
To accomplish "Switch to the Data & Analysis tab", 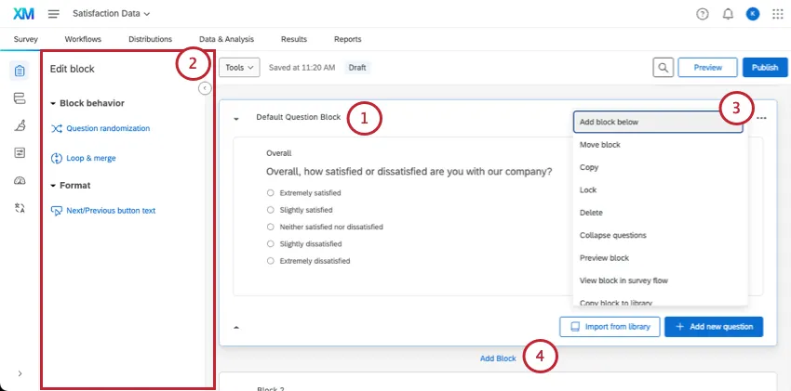I will pos(226,39).
